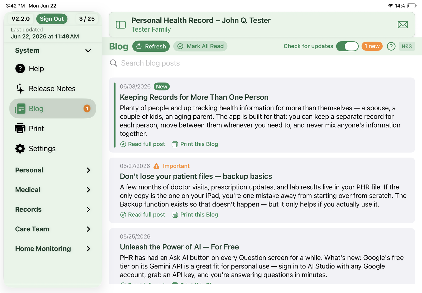
Task: Read full post about multiple people records
Action: [x=143, y=144]
